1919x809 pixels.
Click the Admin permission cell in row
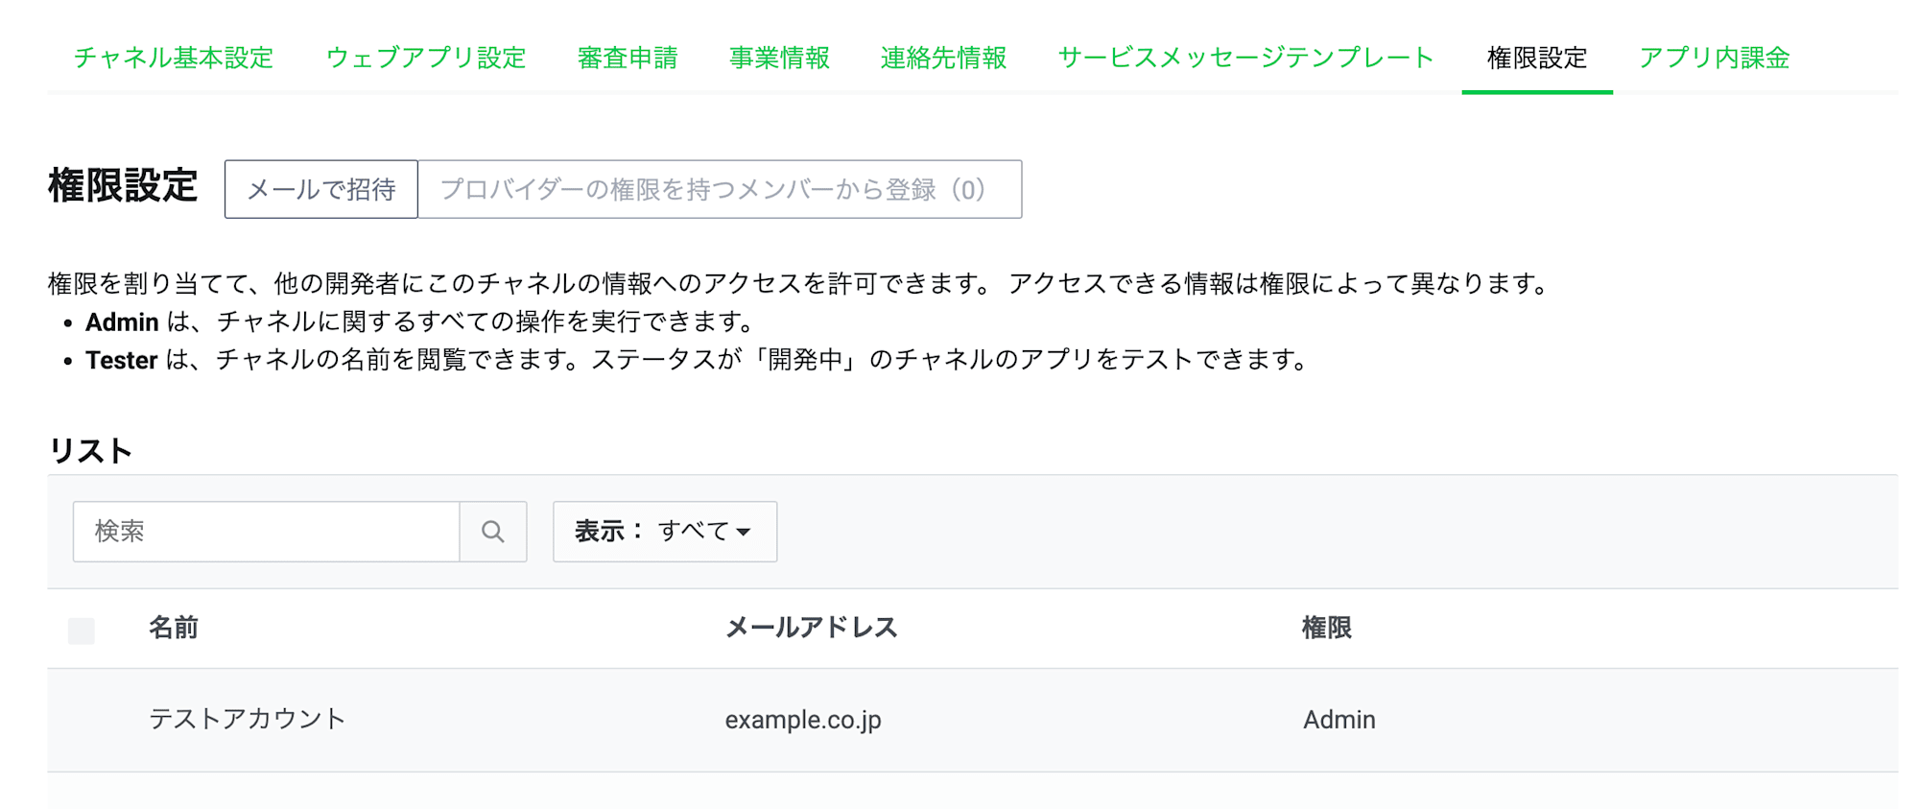(1339, 720)
